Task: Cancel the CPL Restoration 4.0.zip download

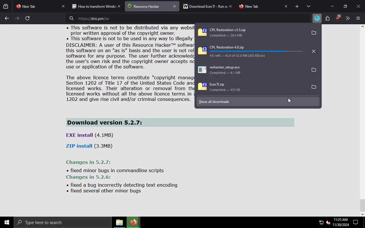Action: [x=314, y=51]
